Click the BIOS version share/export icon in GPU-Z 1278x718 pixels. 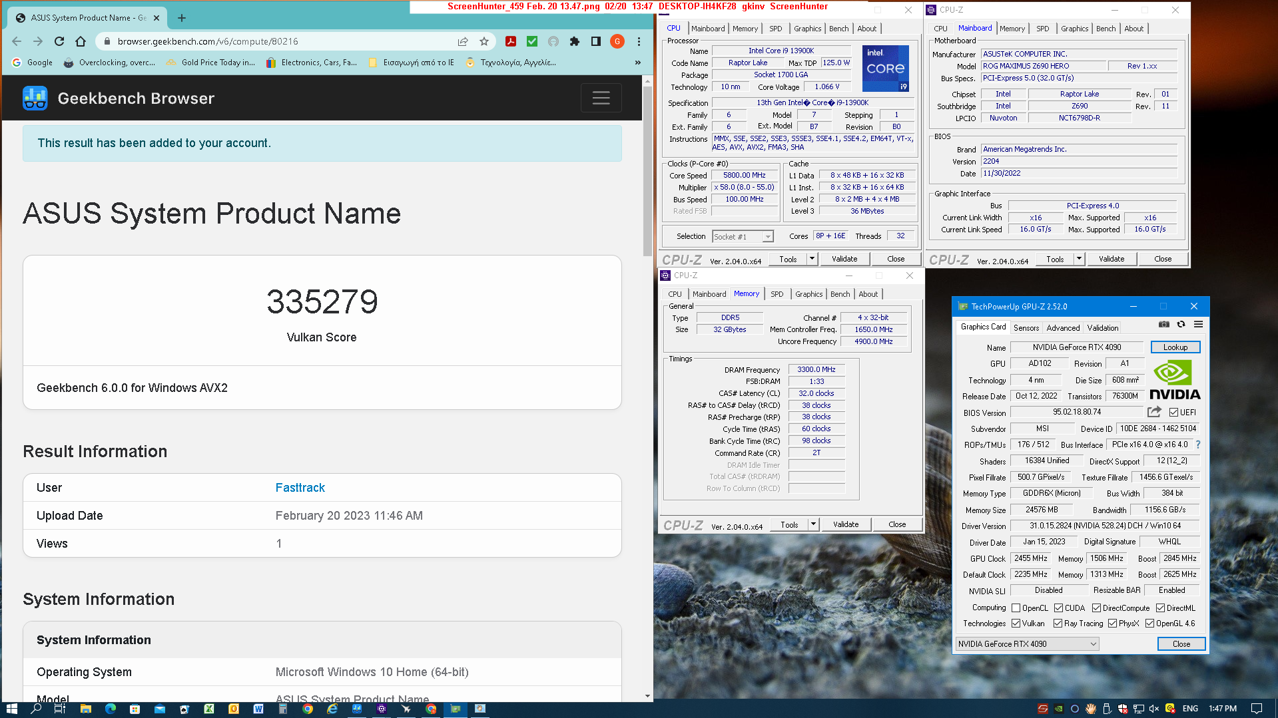click(1154, 412)
